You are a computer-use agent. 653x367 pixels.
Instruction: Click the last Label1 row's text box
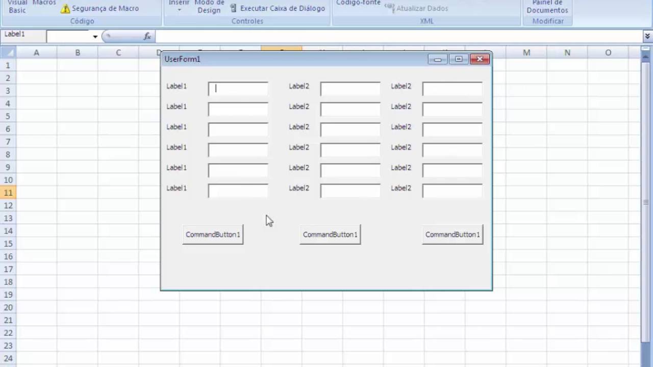pyautogui.click(x=238, y=191)
